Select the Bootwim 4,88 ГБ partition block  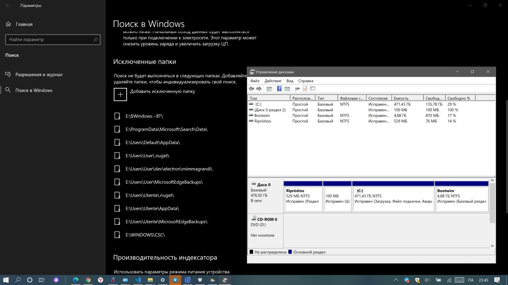462,196
